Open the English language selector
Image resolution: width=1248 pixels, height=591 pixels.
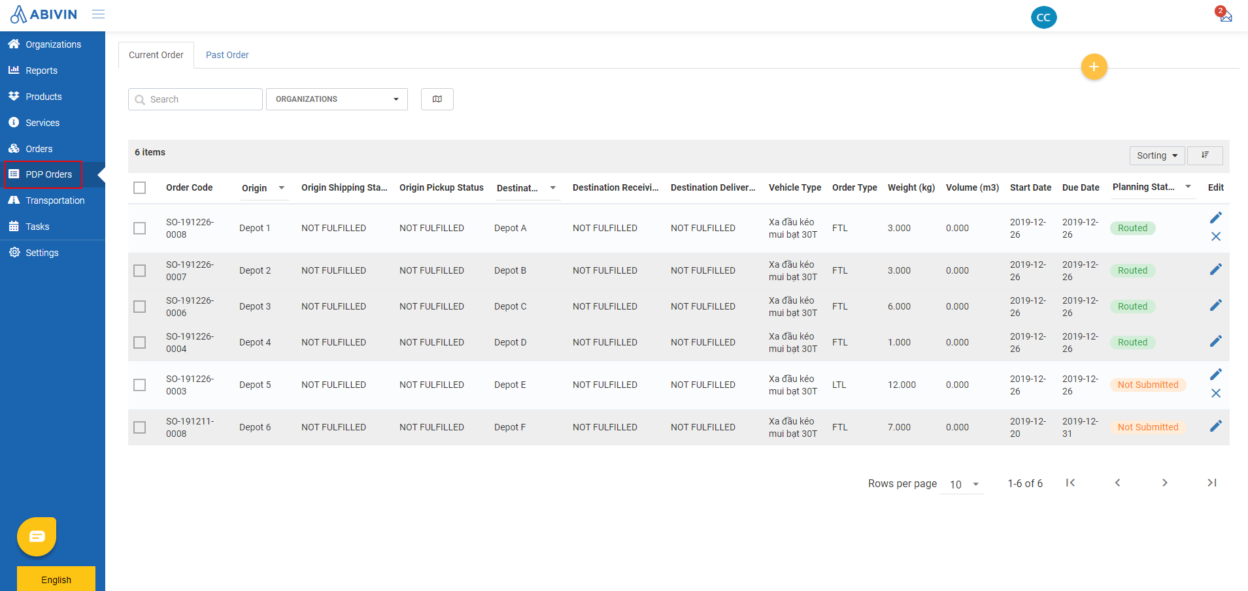click(56, 579)
